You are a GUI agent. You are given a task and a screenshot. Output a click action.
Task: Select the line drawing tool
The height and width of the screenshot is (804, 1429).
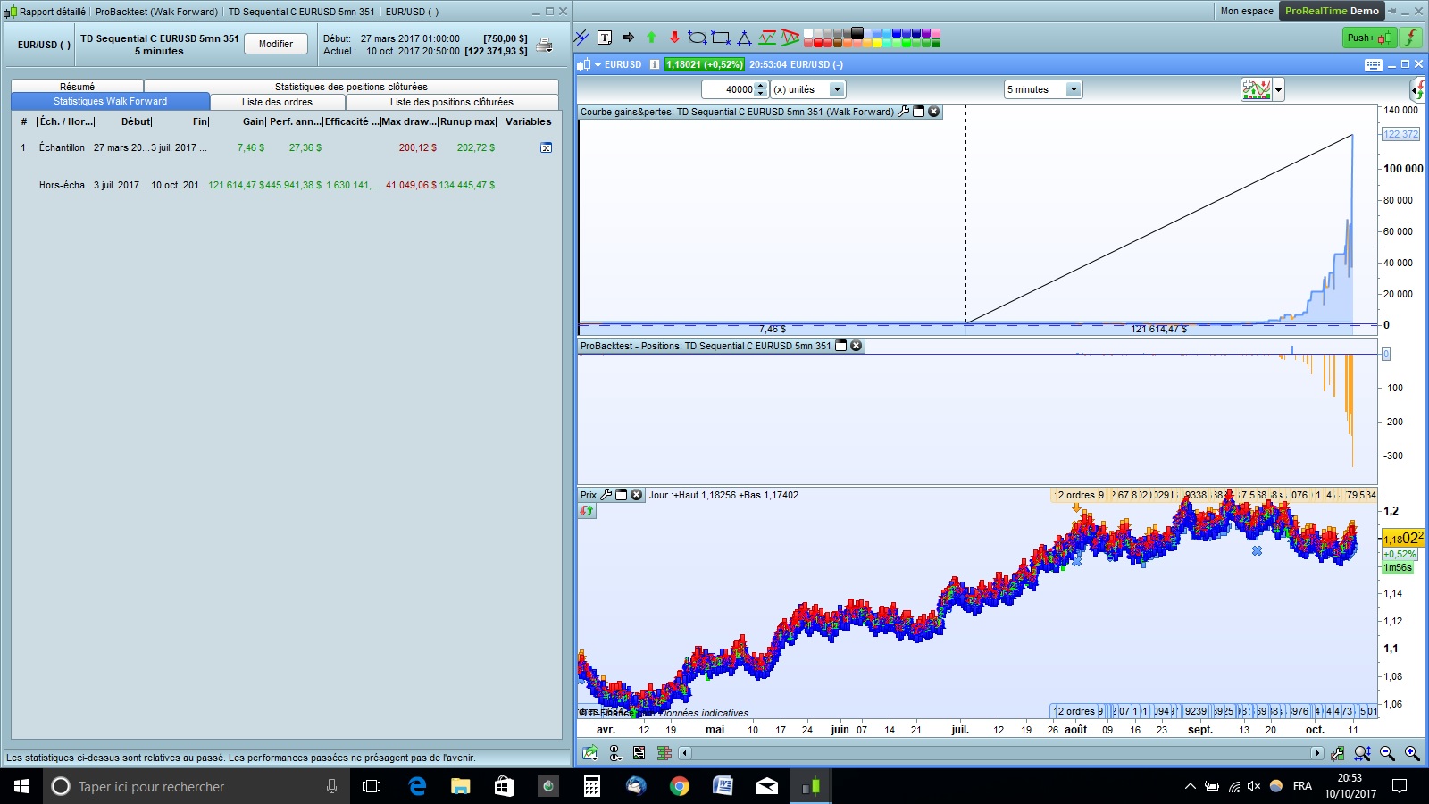point(582,38)
